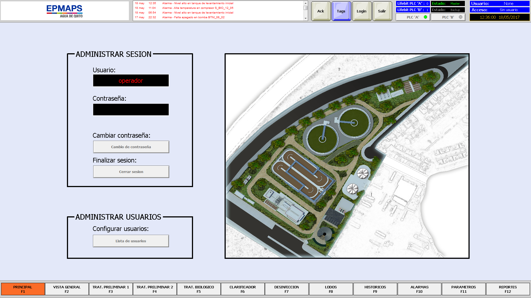The width and height of the screenshot is (531, 298).
Task: Toggle the PLC 'B' status indicator
Action: coord(448,17)
